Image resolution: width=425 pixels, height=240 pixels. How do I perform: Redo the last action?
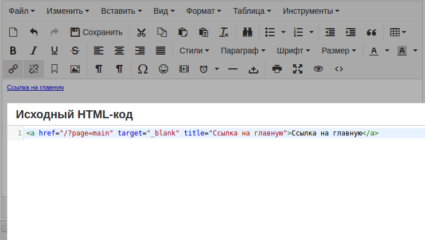click(54, 32)
